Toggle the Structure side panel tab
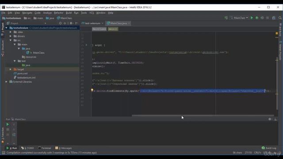This screenshot has height=159, width=283. tap(3, 48)
